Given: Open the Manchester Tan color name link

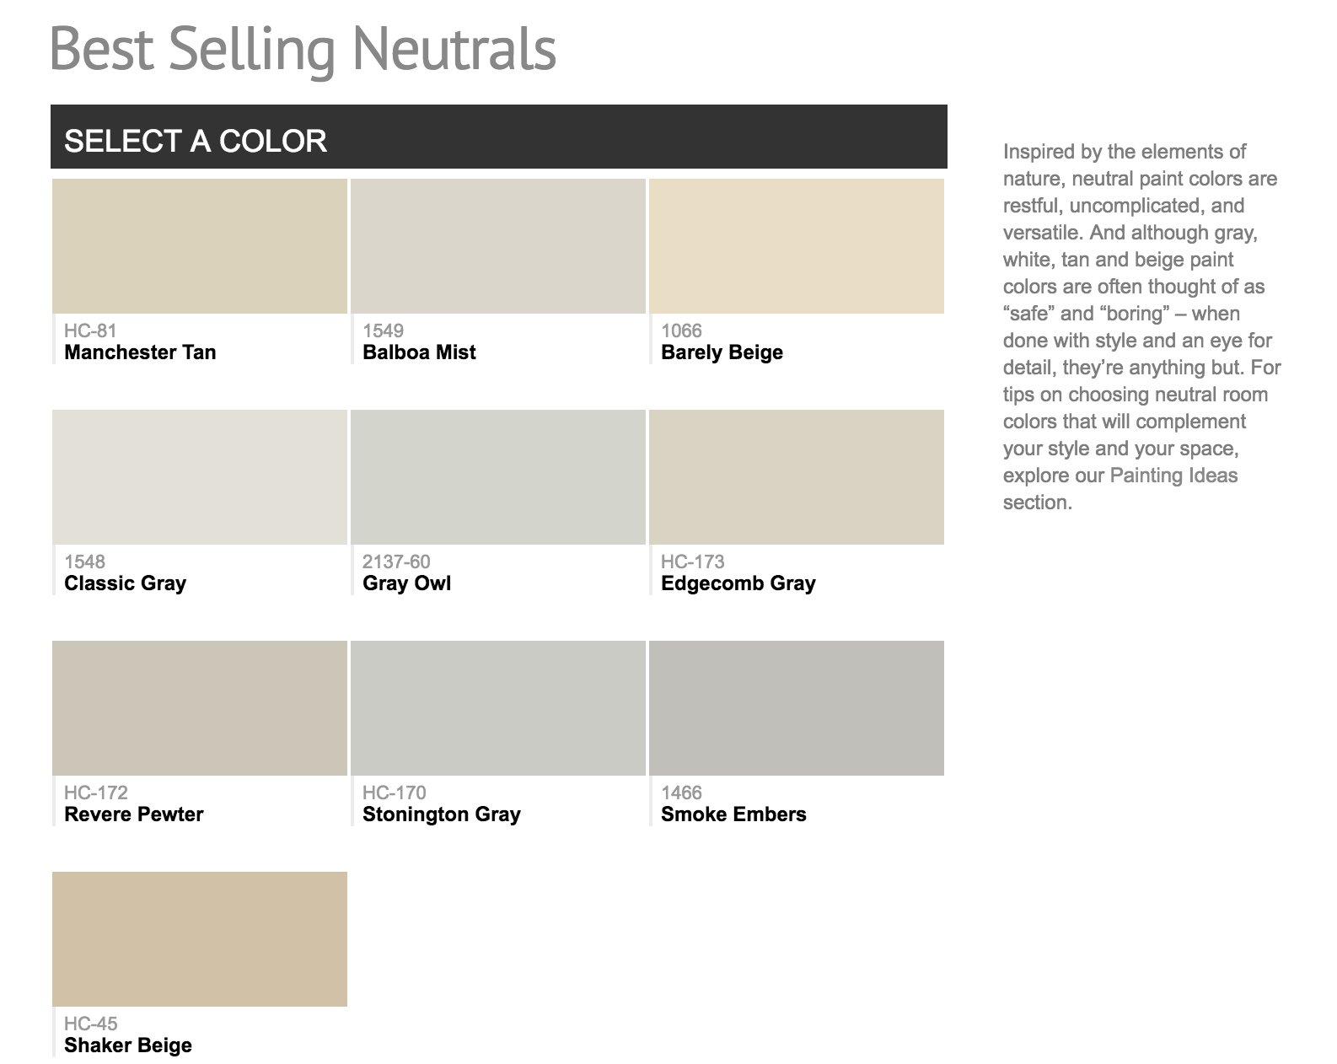Looking at the screenshot, I should (x=139, y=352).
